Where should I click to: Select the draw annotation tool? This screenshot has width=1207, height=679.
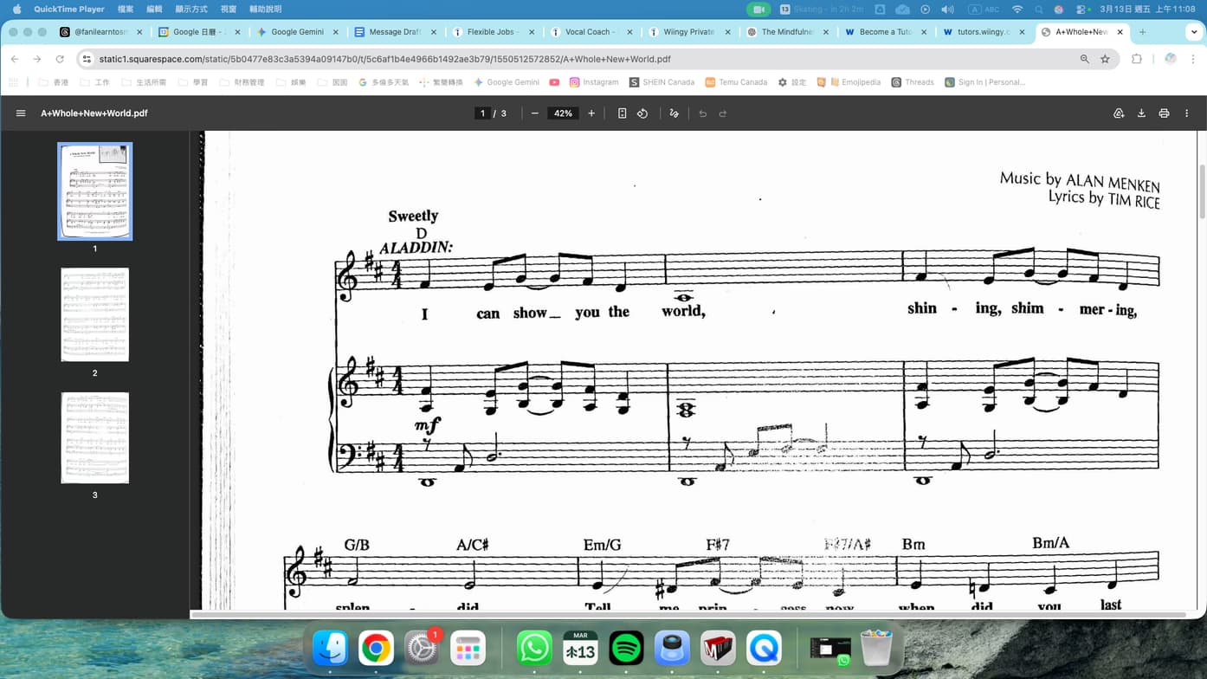tap(674, 113)
